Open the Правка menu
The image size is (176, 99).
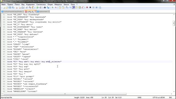pyautogui.click(x=10, y=4)
